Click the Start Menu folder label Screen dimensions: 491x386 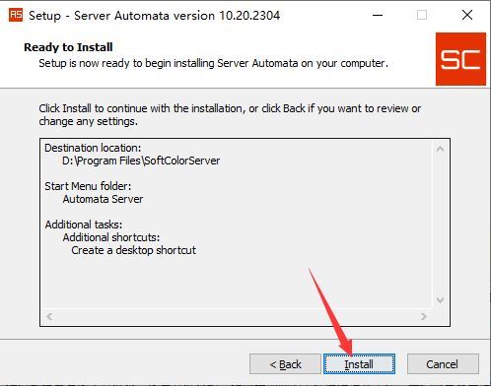coord(88,186)
